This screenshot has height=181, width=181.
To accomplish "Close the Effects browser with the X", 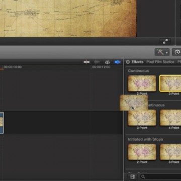I will pyautogui.click(x=128, y=62).
